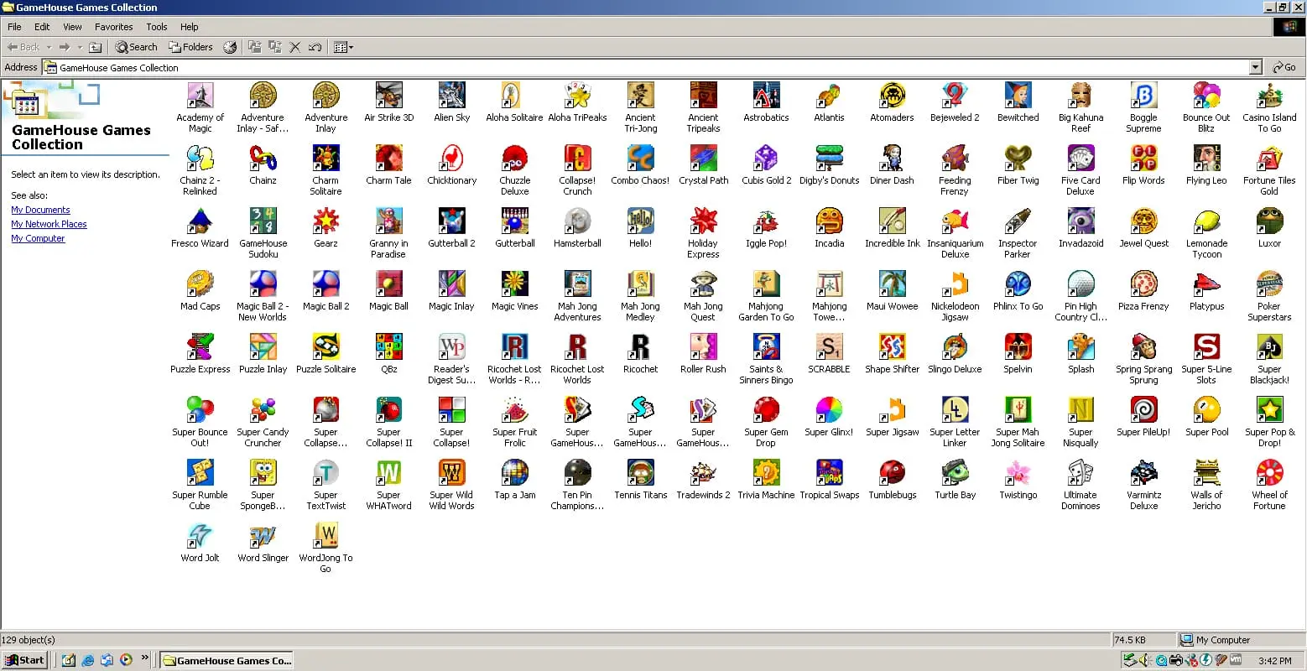Select the Word Slinger icon
The image size is (1307, 671).
click(263, 536)
